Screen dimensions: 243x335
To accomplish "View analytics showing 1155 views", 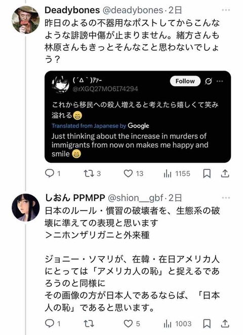I will tap(177, 173).
